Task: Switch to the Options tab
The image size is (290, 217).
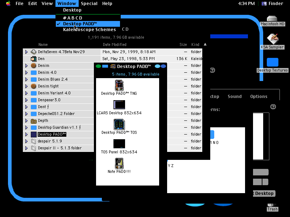Action: 259,96
